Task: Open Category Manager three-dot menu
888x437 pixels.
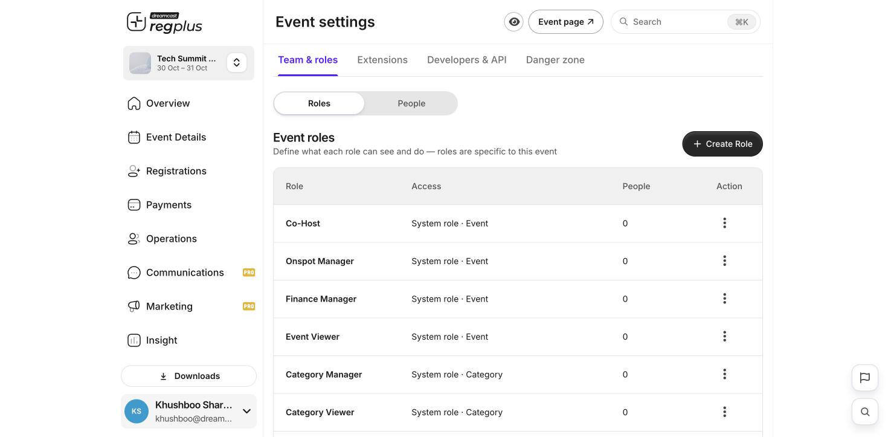Action: 724,374
